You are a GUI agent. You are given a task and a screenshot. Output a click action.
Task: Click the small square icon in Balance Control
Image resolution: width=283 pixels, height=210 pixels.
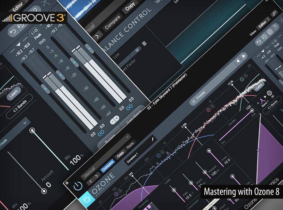coord(144,43)
